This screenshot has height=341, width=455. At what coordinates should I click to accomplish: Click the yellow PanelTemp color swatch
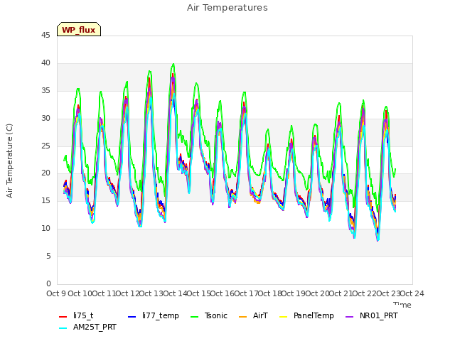coord(283,317)
